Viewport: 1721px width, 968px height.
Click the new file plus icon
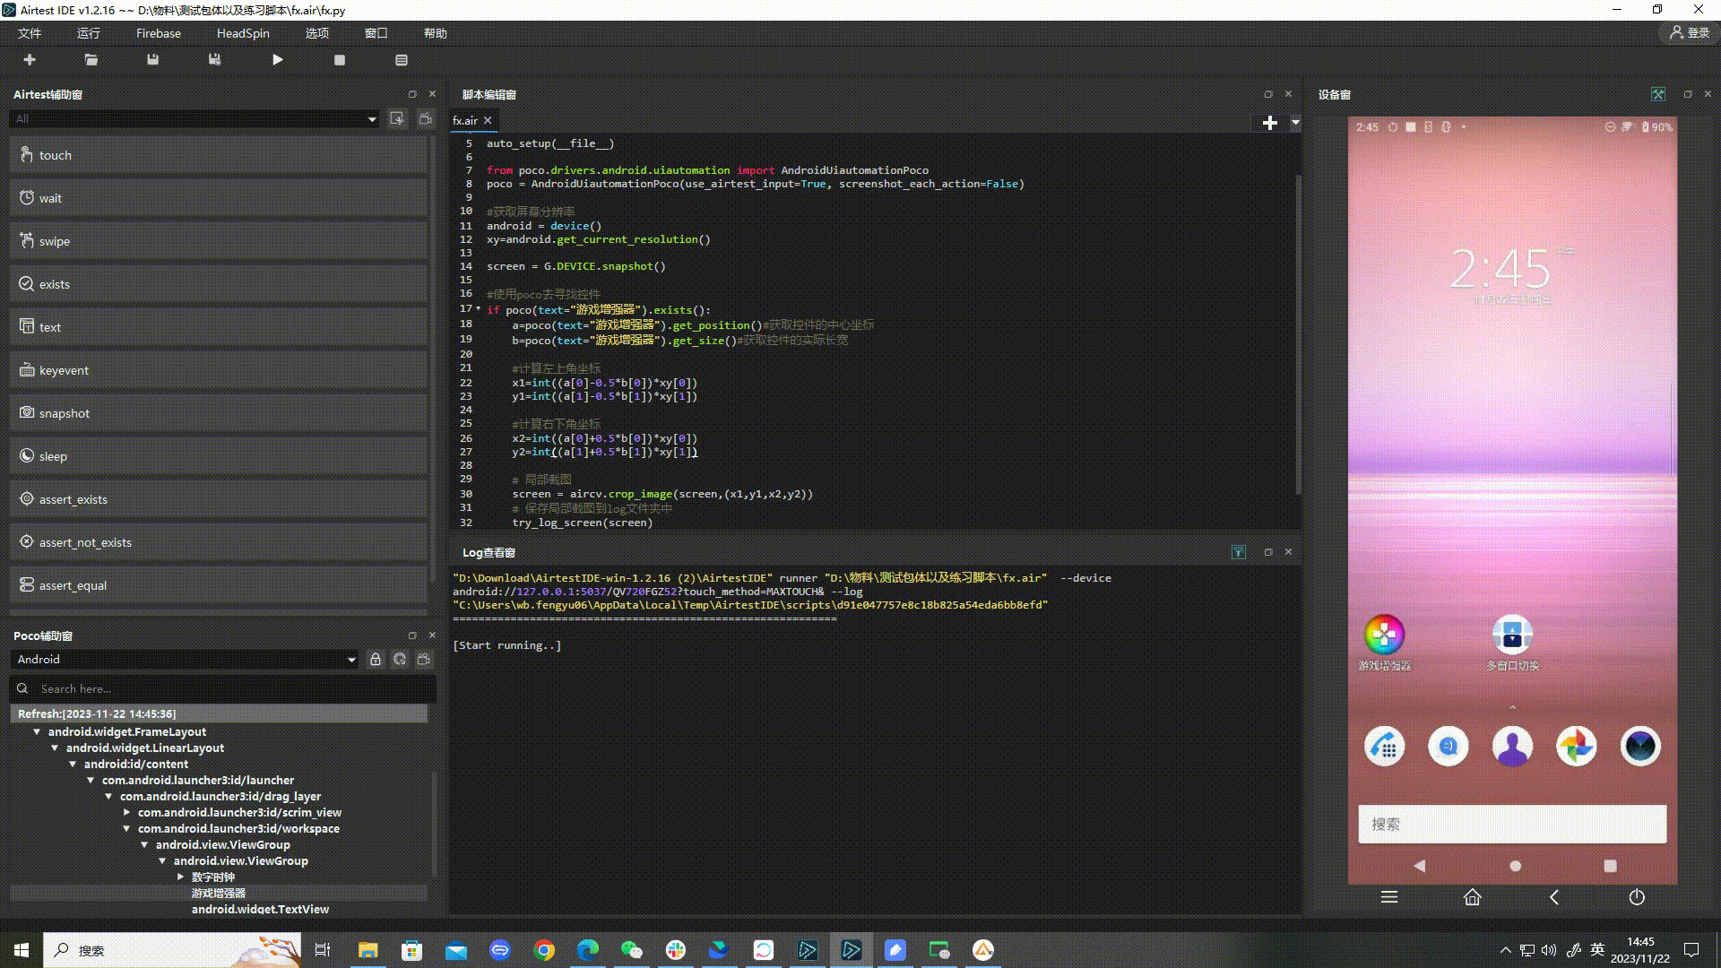pyautogui.click(x=30, y=60)
